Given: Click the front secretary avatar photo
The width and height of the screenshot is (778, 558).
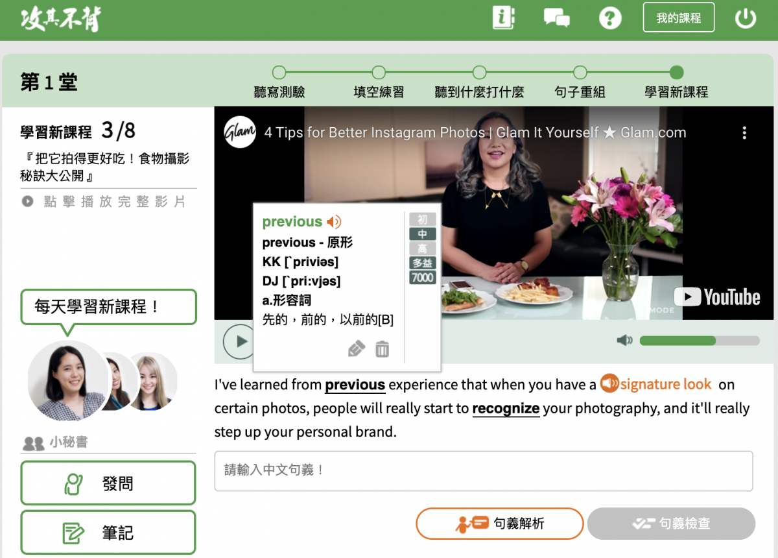Looking at the screenshot, I should click(x=67, y=381).
